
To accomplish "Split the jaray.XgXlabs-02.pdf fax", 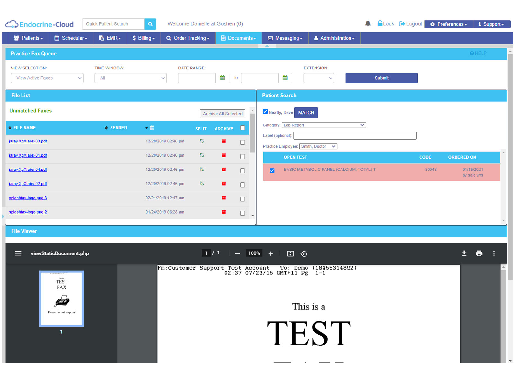I will tap(202, 184).
